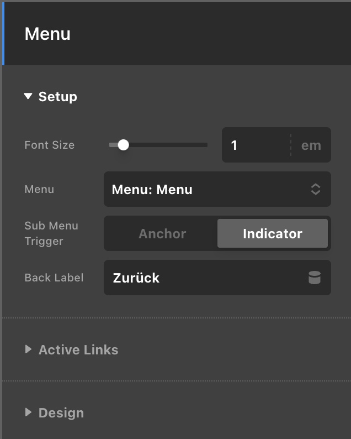Click into the Zurück text field

pos(204,278)
